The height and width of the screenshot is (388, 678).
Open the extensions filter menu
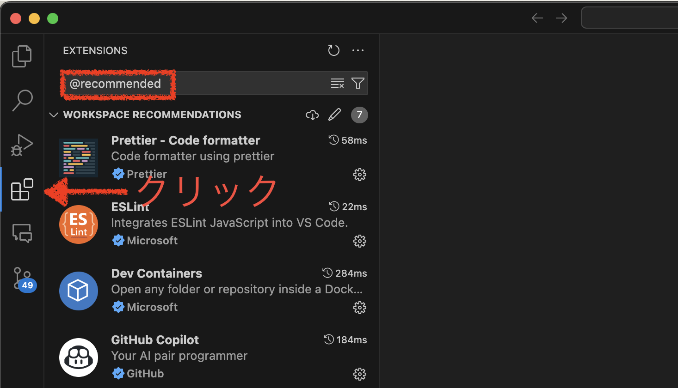[357, 83]
